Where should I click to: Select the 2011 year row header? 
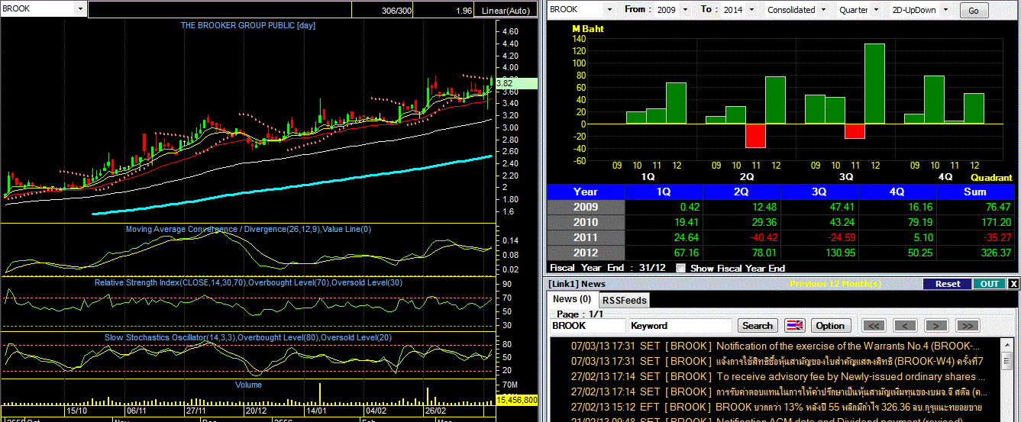(x=586, y=237)
